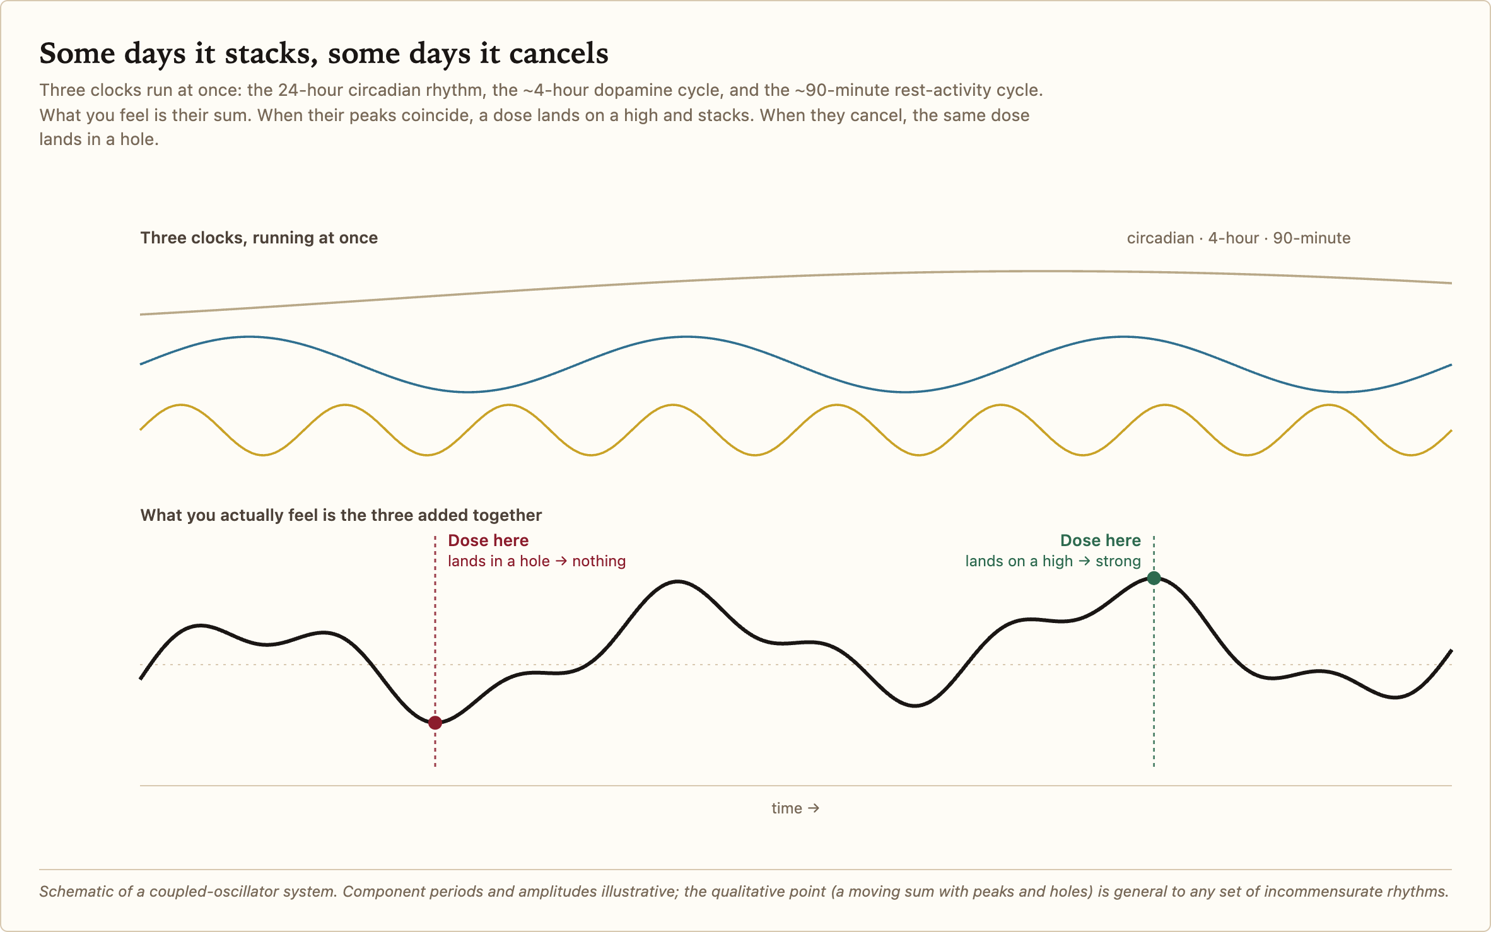
Task: Click the horizontal dotted baseline in the sum chart
Action: tap(796, 665)
